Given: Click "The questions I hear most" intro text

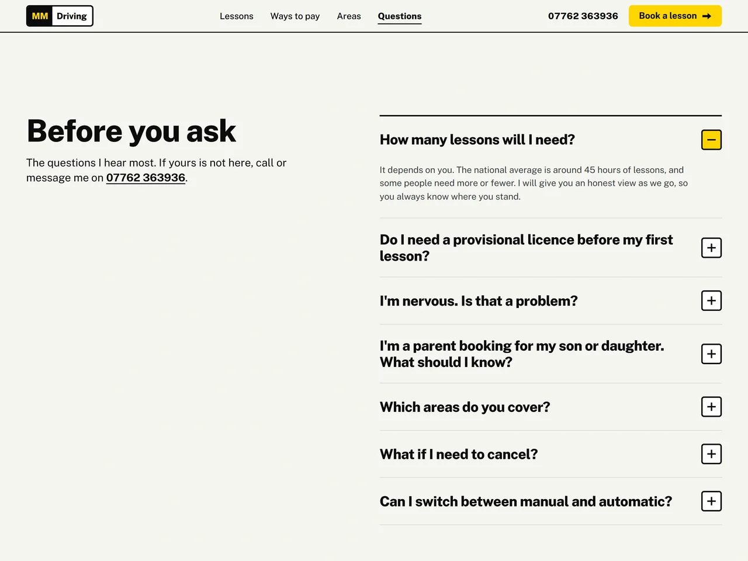Looking at the screenshot, I should (156, 170).
